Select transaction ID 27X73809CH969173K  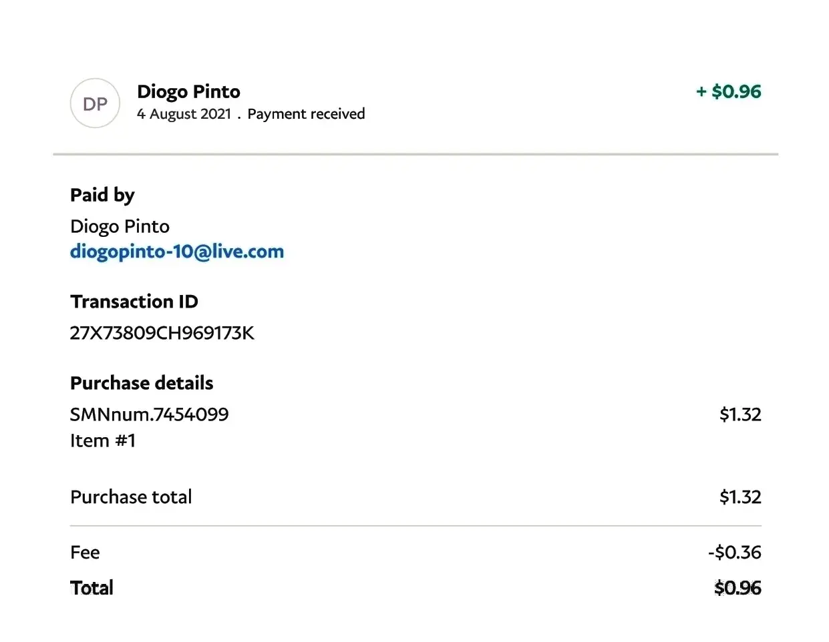coord(162,333)
